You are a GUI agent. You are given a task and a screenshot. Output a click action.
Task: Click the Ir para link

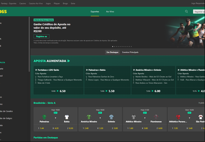click(201, 103)
